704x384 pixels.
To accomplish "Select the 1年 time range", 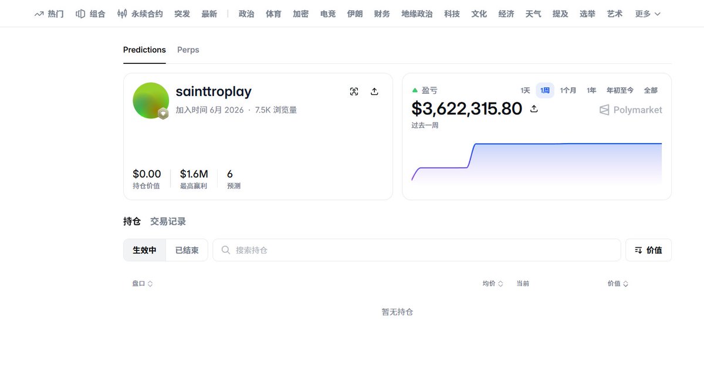I will [591, 90].
